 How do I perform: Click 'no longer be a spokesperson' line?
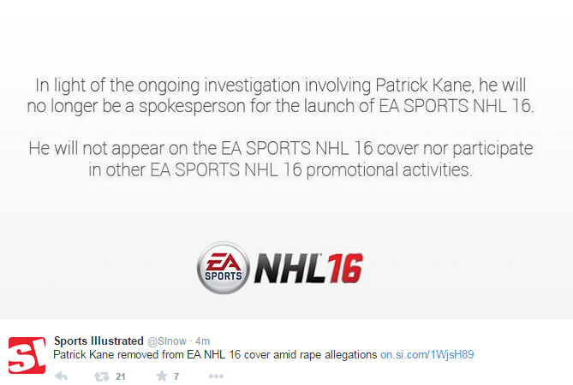click(x=281, y=106)
